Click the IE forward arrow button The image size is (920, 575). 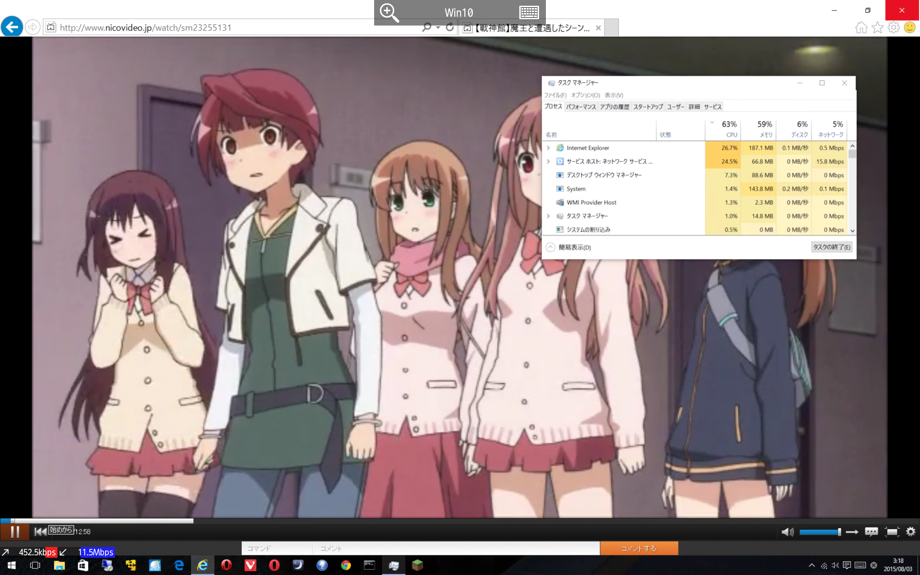[x=33, y=27]
